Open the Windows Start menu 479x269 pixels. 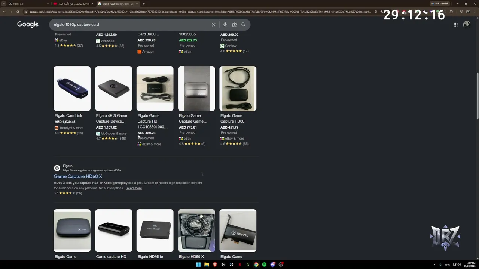[x=198, y=265]
